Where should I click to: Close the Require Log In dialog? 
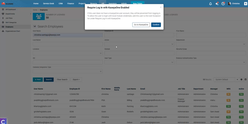tap(161, 7)
